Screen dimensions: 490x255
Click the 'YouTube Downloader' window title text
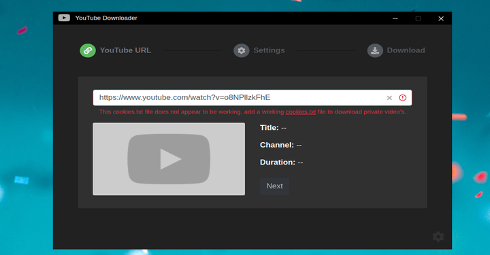106,18
